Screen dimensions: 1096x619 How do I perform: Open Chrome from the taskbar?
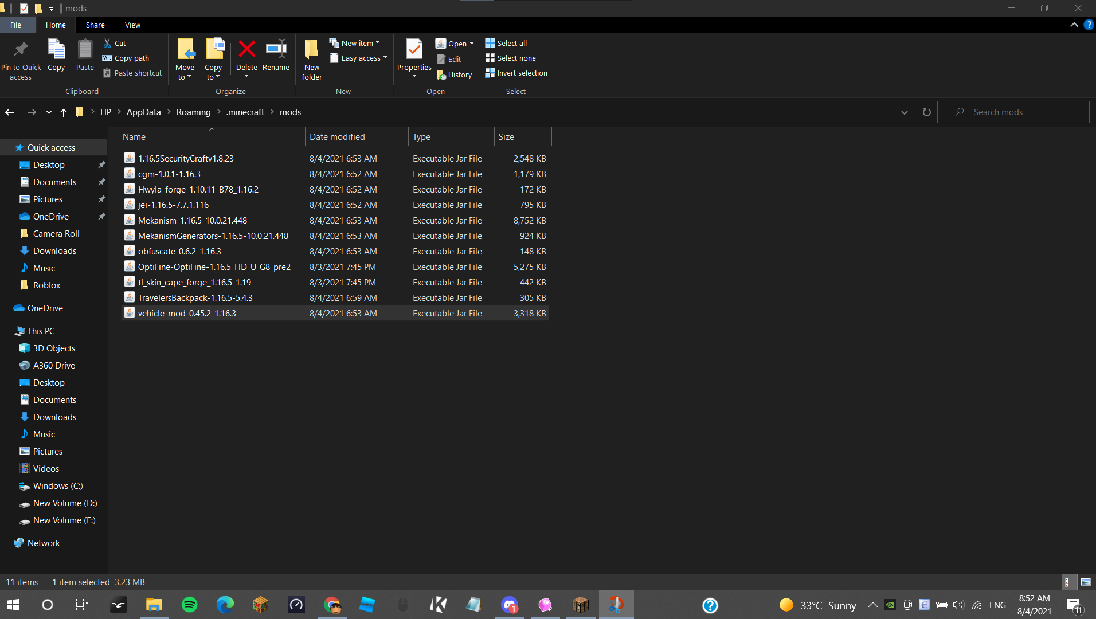332,605
